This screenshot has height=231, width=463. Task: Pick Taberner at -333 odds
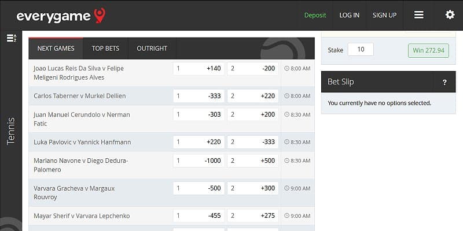pos(199,96)
